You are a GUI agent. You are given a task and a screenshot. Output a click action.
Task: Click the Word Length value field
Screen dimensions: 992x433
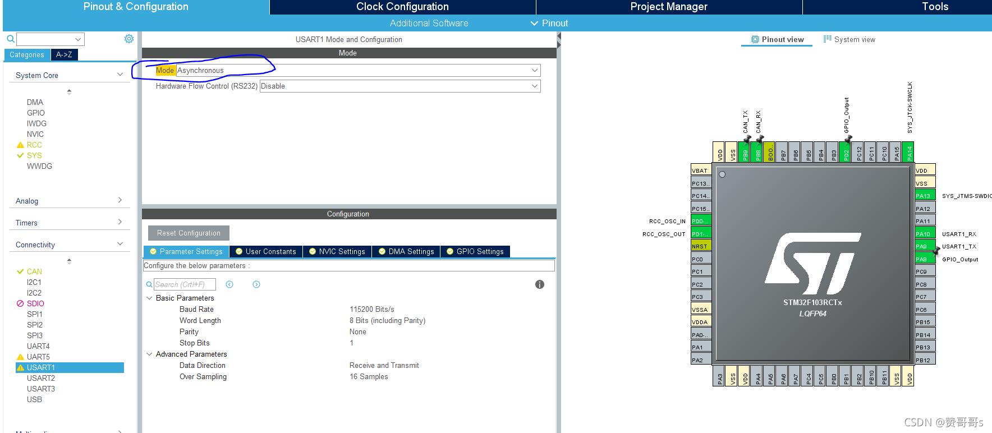(x=388, y=320)
